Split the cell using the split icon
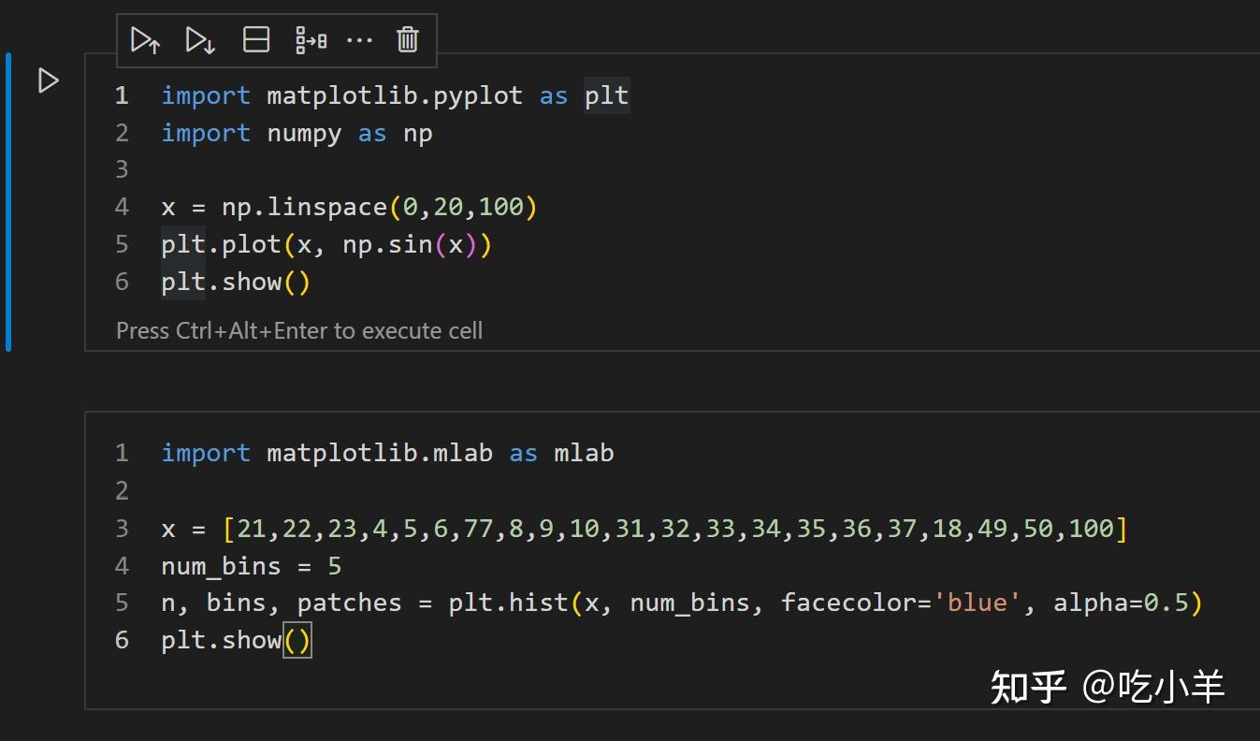 click(255, 39)
